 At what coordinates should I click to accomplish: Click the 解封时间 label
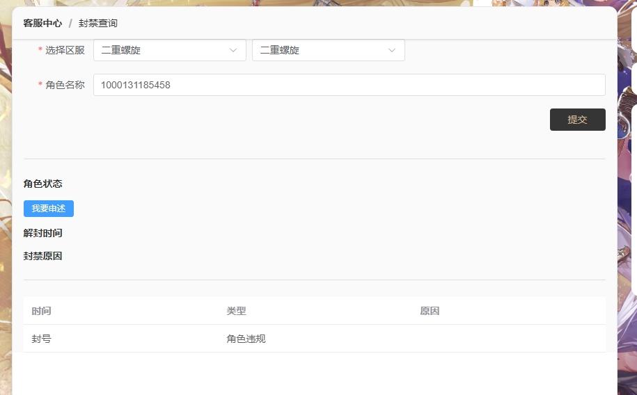point(43,233)
